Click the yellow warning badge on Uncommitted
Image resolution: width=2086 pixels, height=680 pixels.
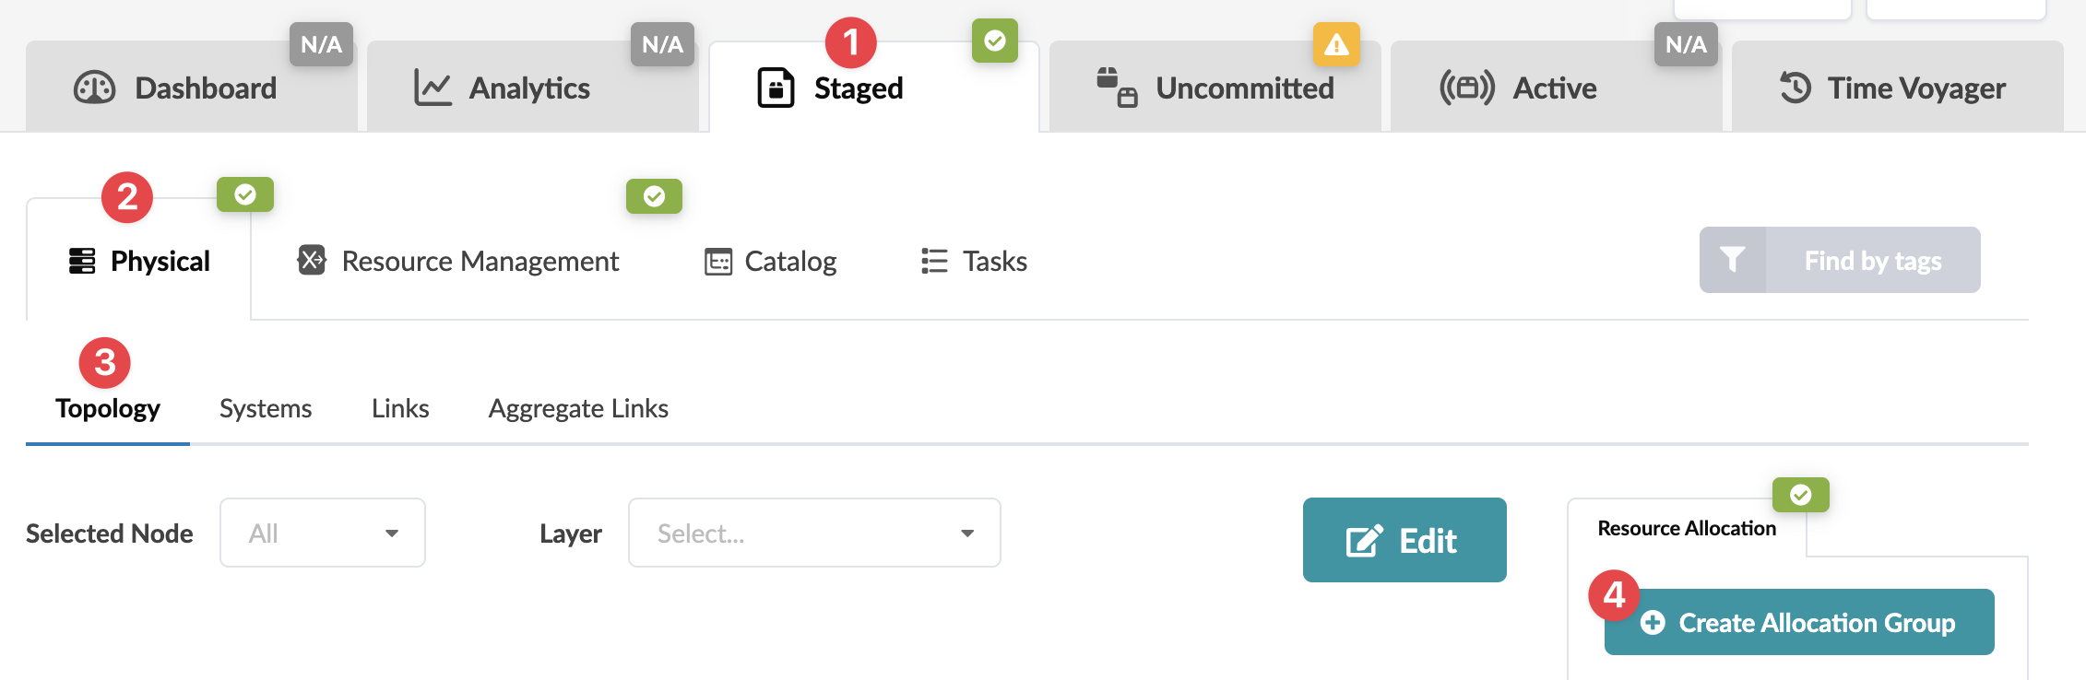pos(1336,44)
